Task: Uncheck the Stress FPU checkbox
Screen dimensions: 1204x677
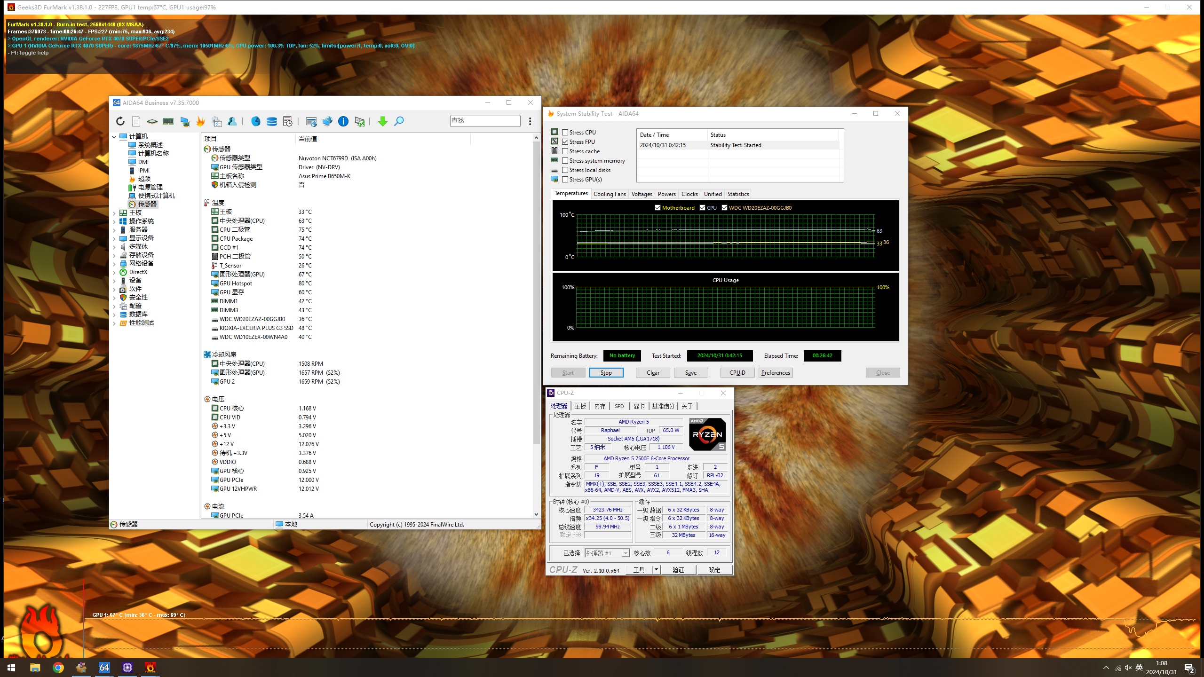Action: coord(565,142)
